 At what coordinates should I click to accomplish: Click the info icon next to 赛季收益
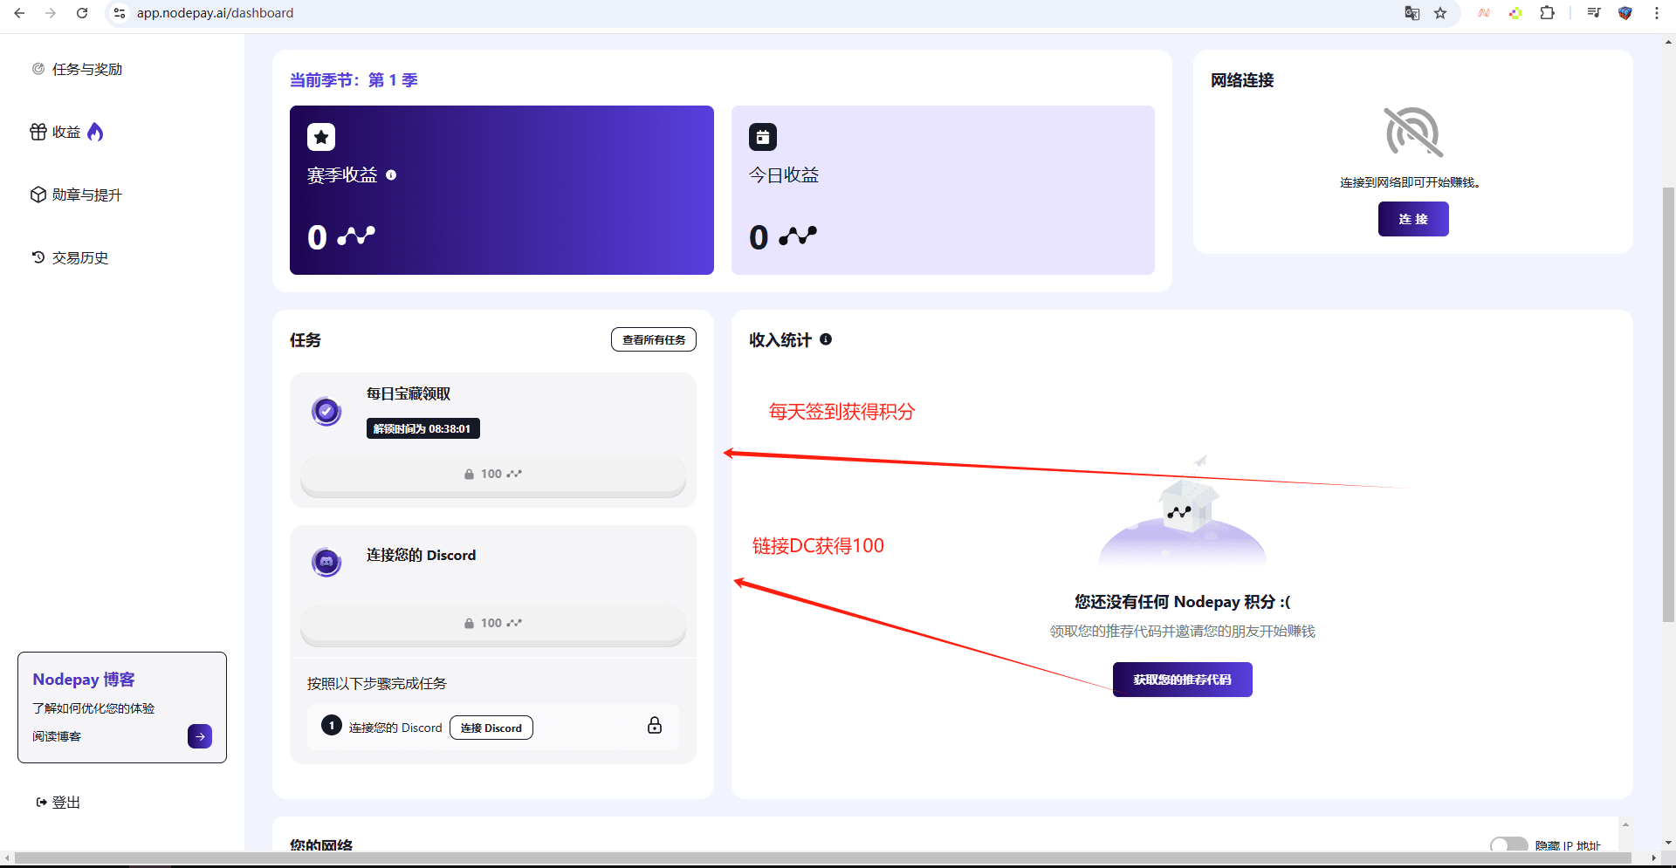[391, 175]
